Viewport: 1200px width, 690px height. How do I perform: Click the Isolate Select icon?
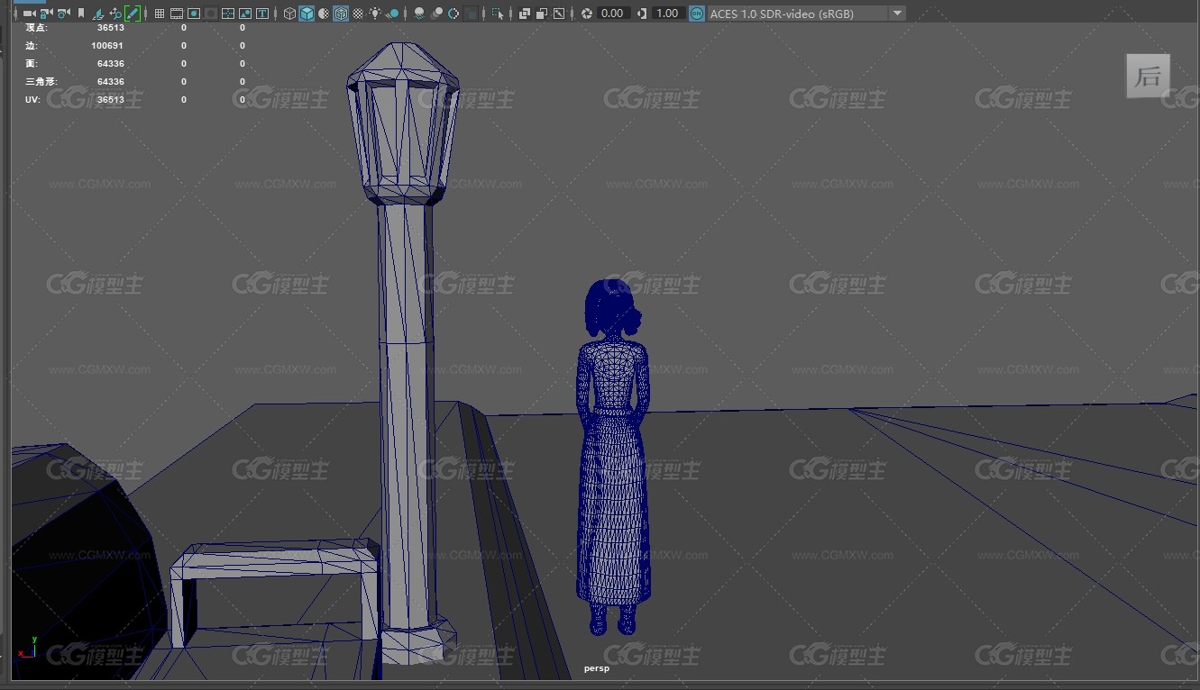point(498,14)
